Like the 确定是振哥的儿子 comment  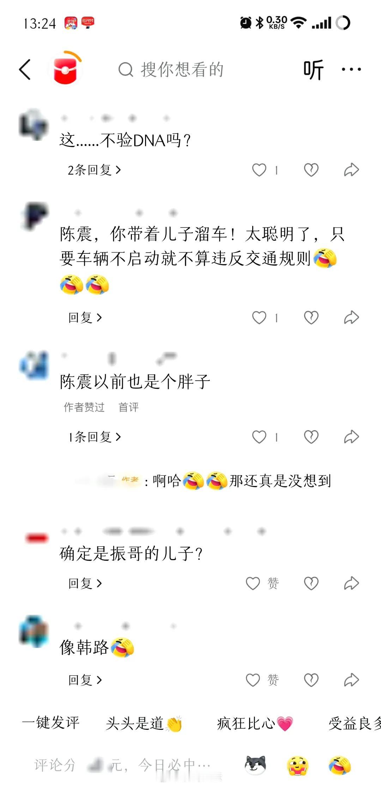pyautogui.click(x=253, y=583)
